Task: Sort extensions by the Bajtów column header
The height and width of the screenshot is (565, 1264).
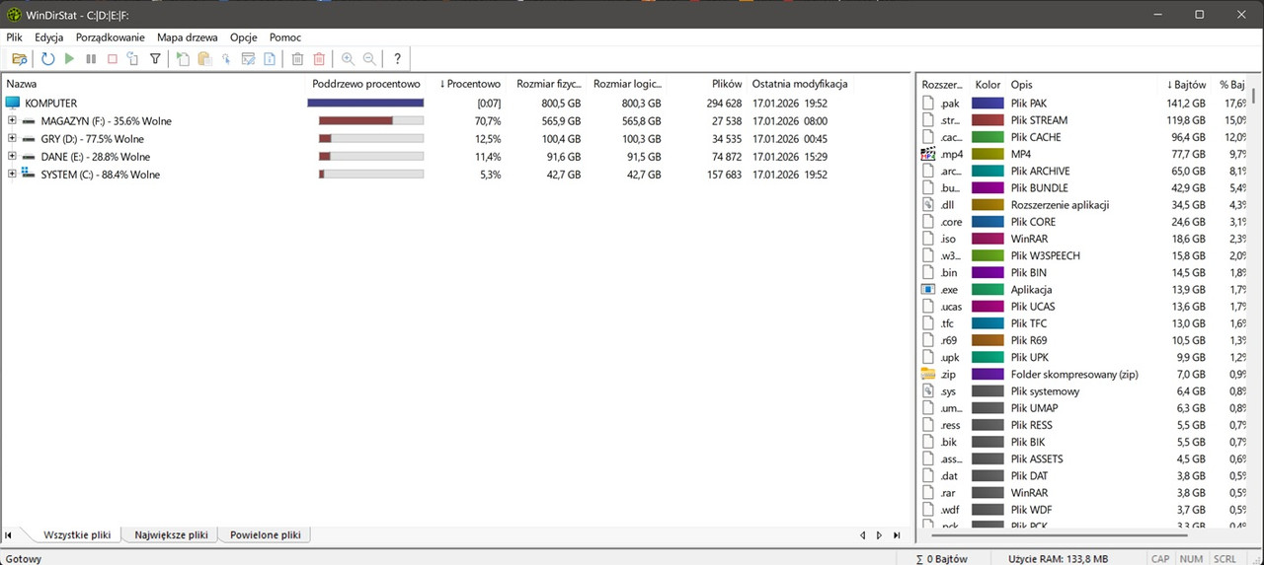Action: (x=1185, y=84)
